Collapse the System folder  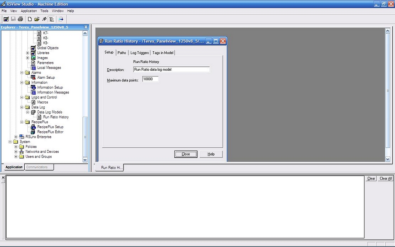[x=10, y=142]
